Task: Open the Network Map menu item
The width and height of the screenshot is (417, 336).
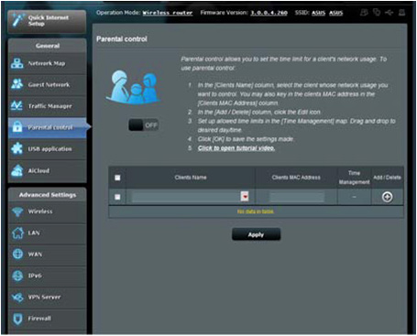Action: (x=47, y=63)
